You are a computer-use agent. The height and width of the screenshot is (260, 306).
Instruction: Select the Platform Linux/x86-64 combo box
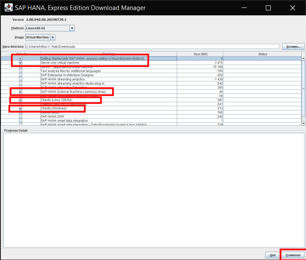[50, 28]
